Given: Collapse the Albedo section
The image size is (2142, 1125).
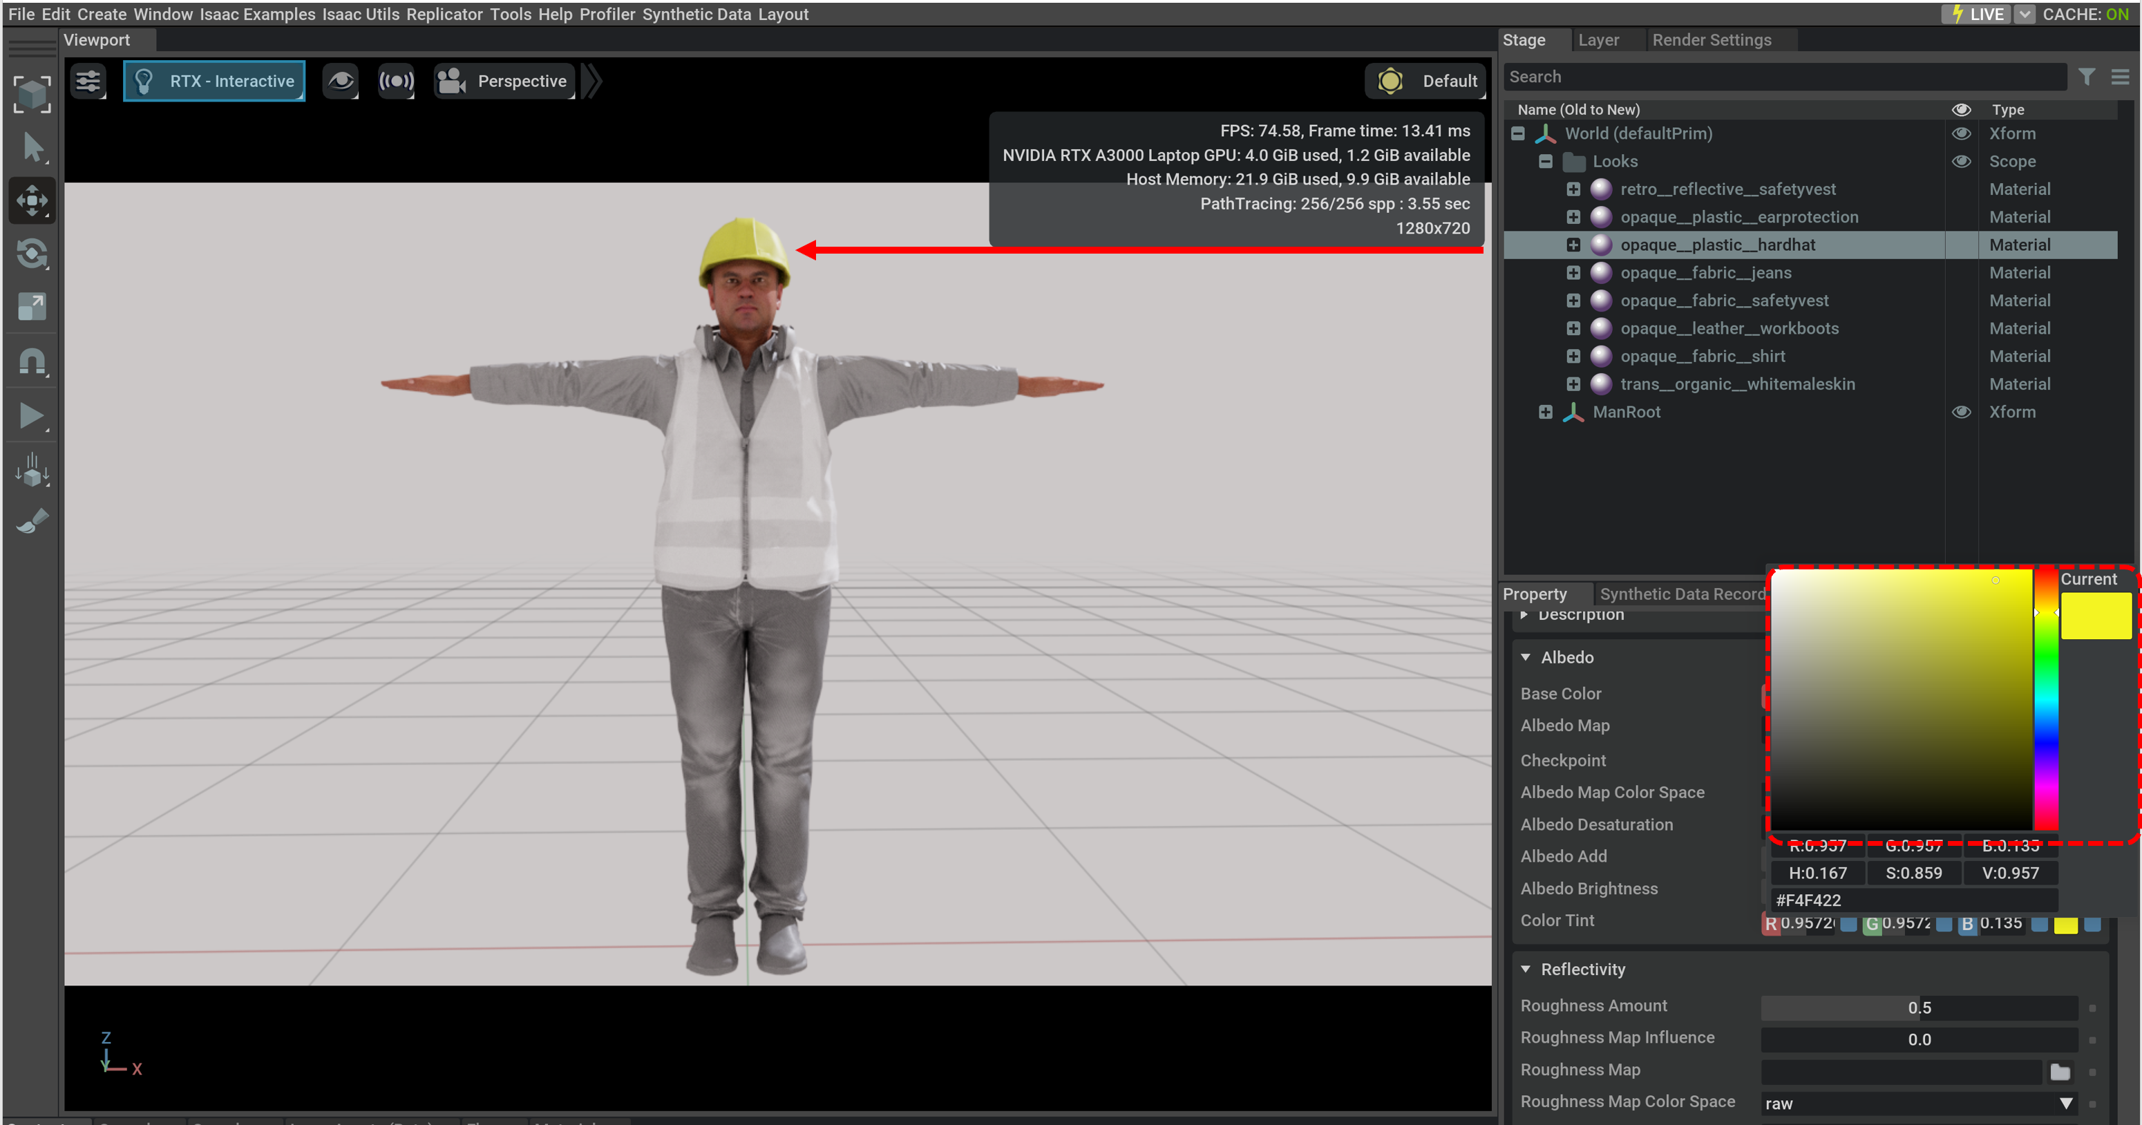Looking at the screenshot, I should coord(1526,658).
